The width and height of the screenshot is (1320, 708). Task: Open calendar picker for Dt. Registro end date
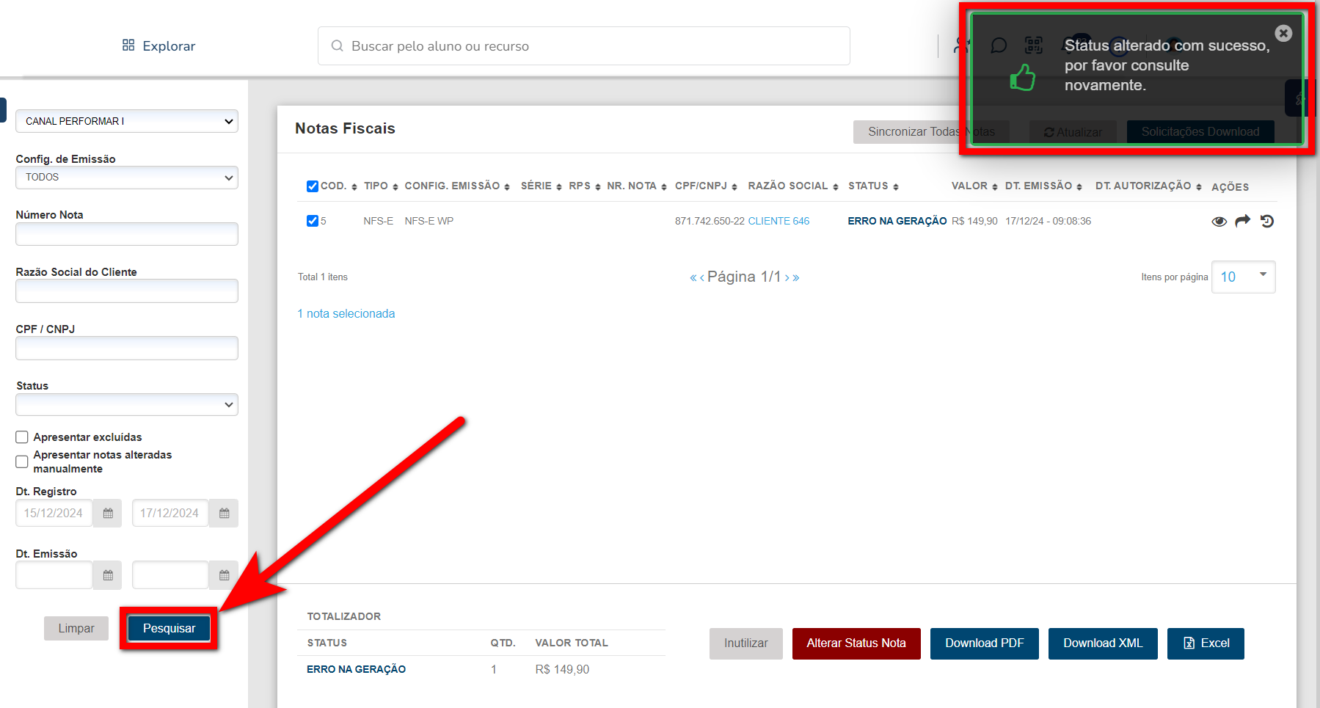click(224, 514)
